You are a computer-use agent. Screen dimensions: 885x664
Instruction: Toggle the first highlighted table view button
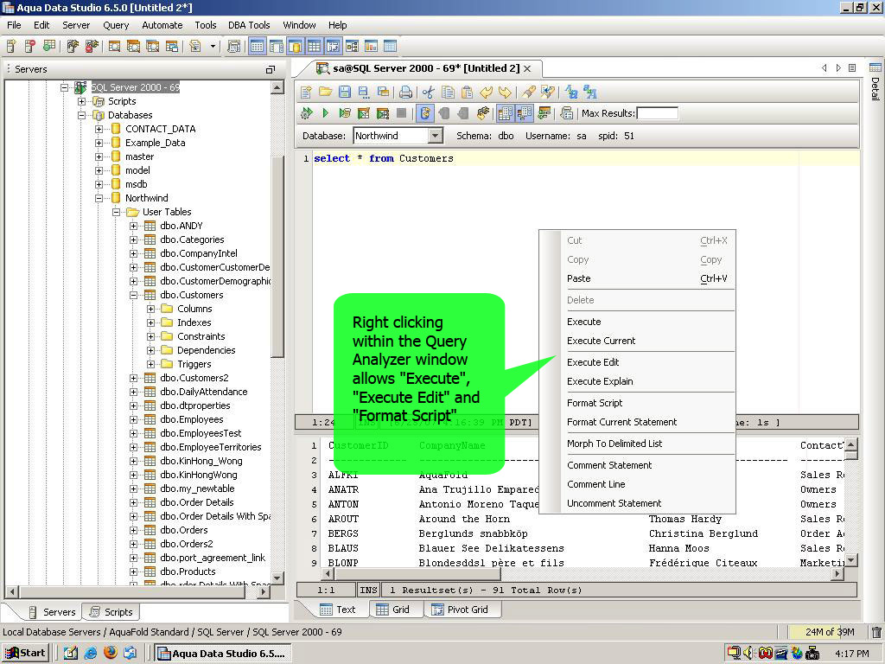(x=257, y=47)
